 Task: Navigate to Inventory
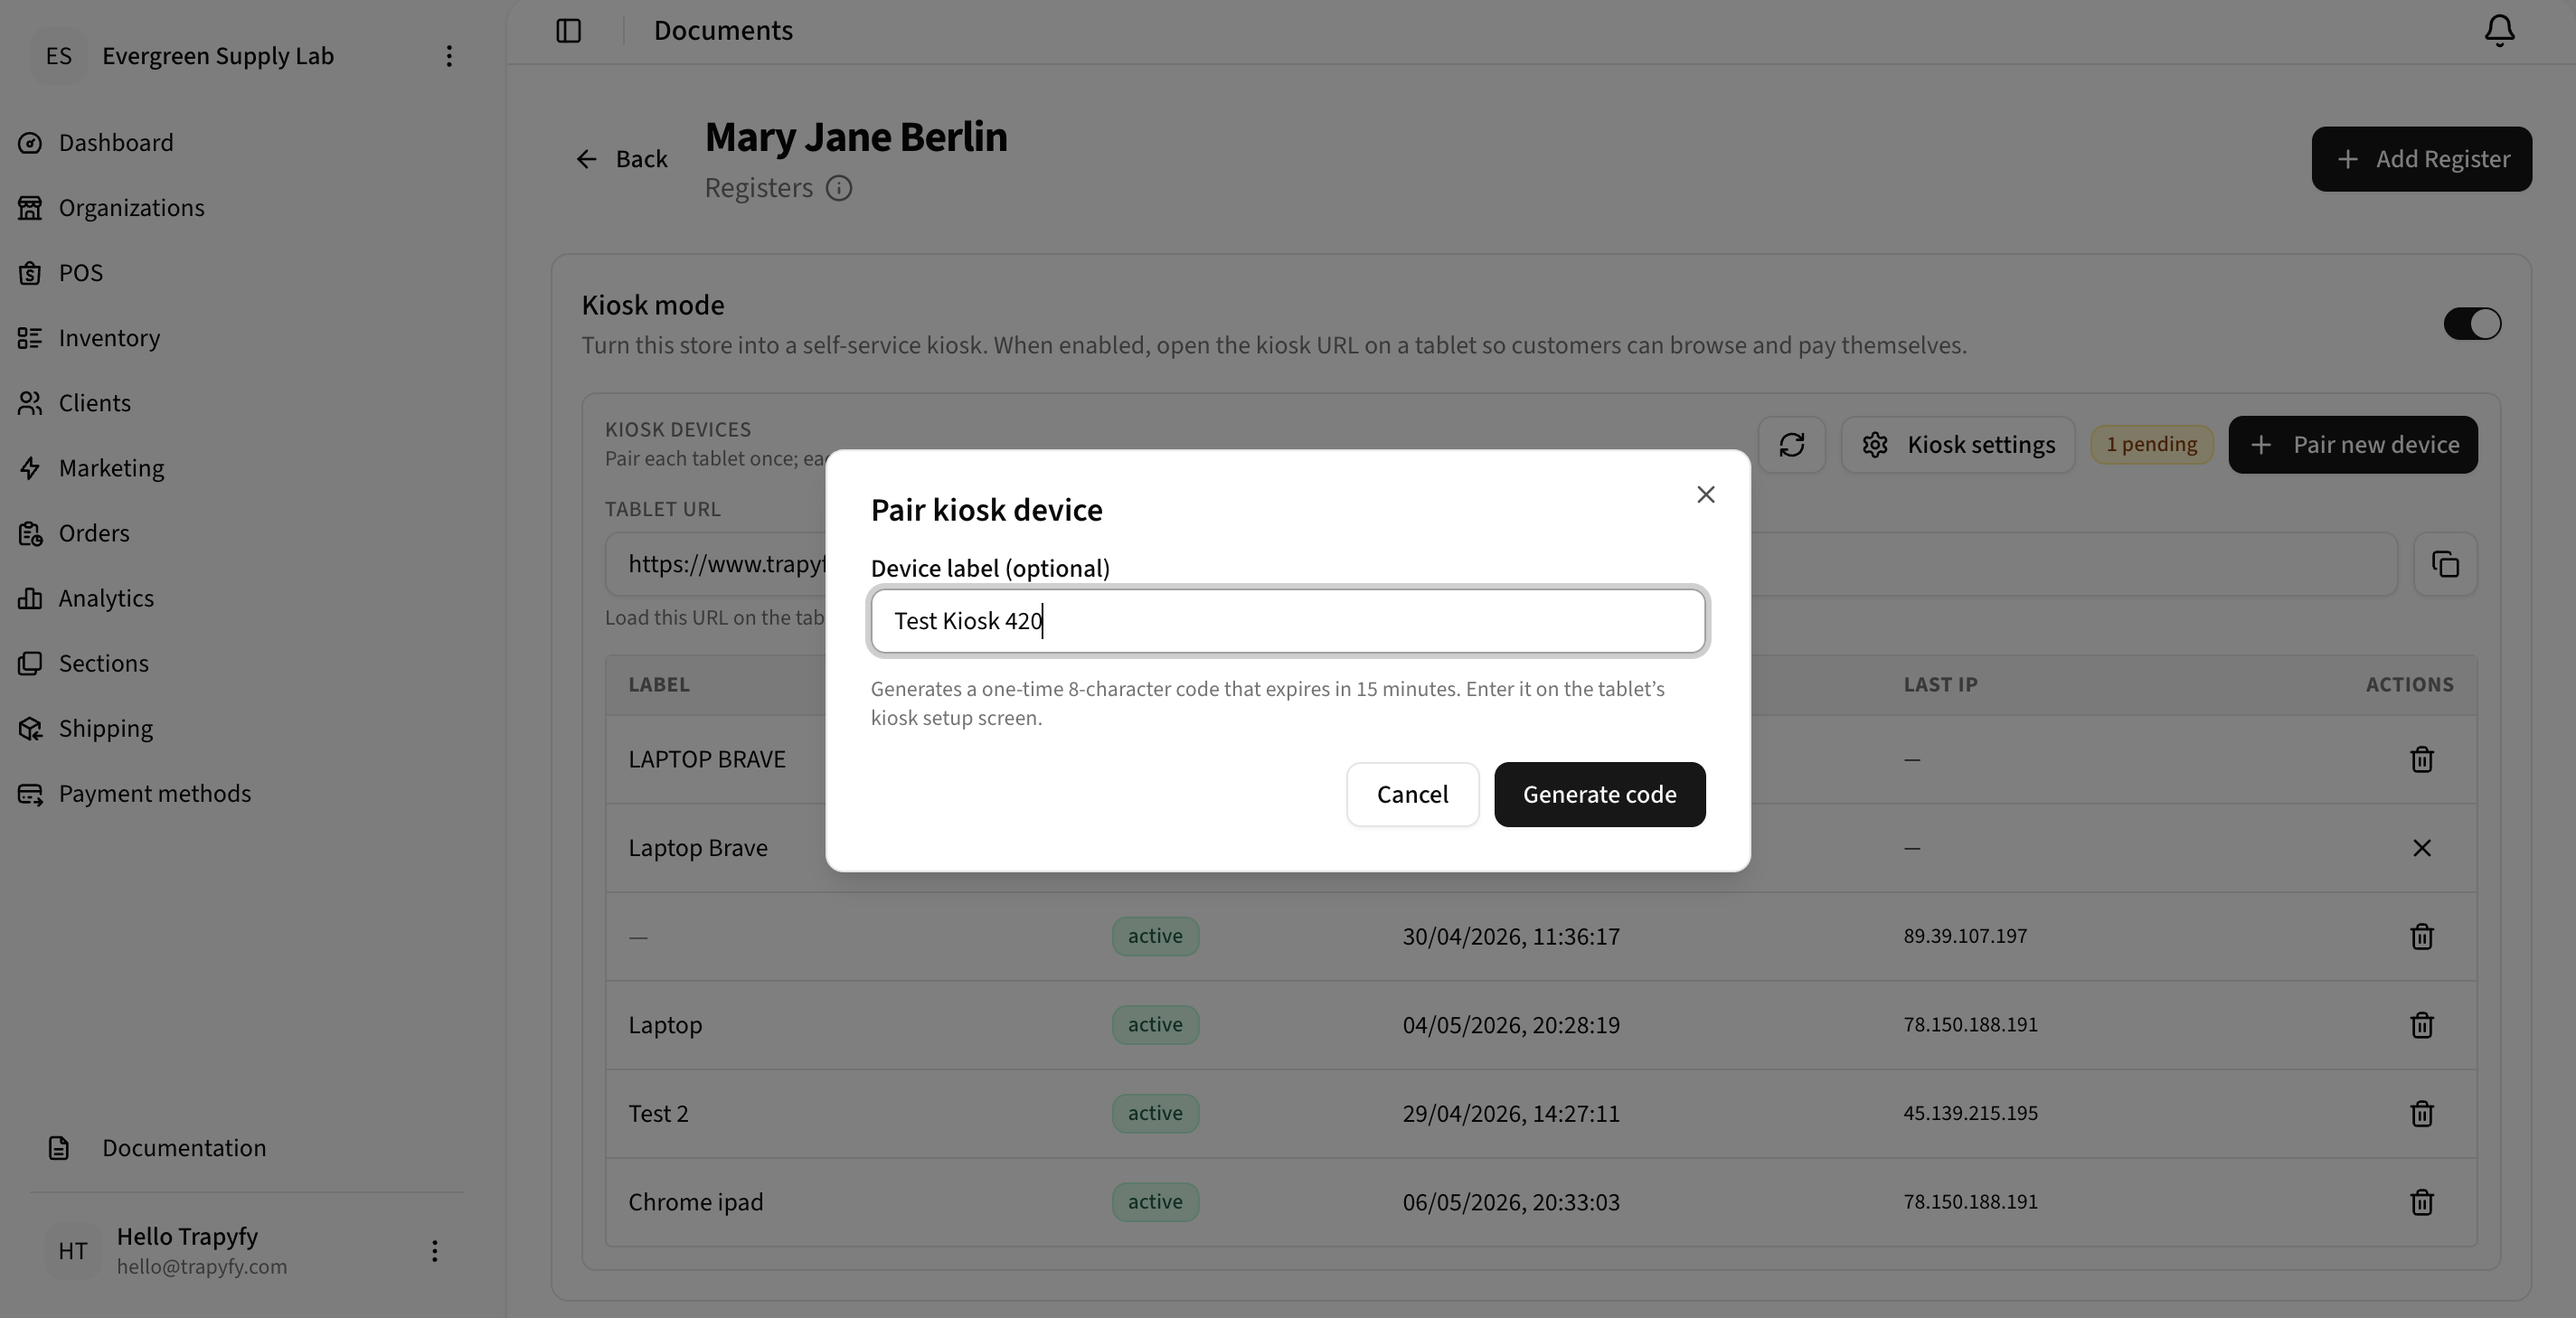tap(109, 338)
